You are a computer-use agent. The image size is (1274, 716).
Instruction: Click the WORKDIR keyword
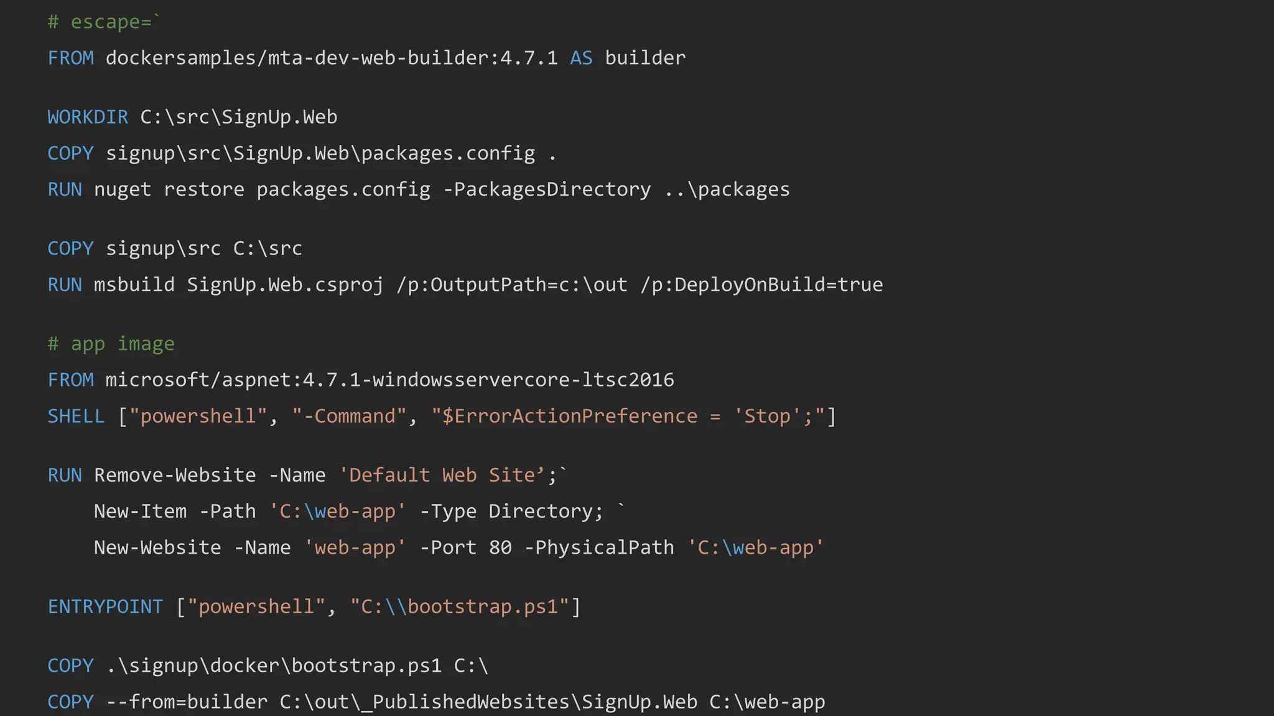pyautogui.click(x=88, y=117)
